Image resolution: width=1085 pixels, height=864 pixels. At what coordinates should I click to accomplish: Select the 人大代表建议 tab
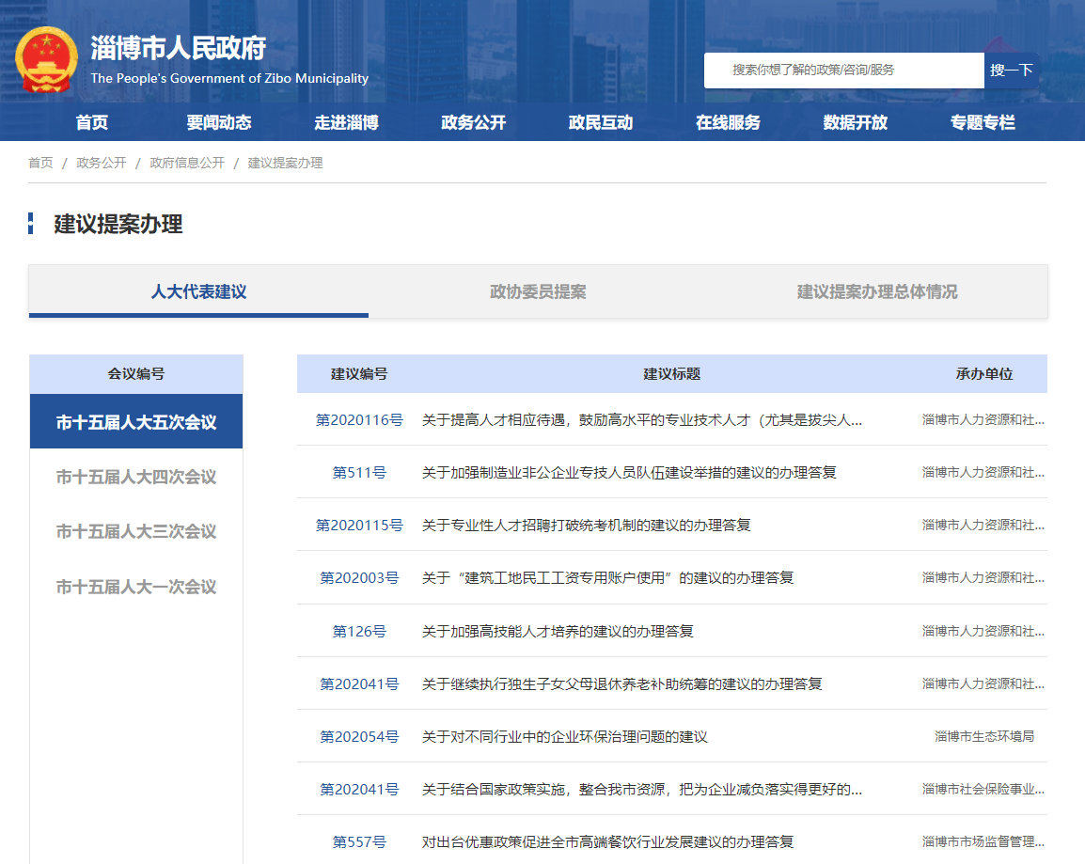(198, 291)
